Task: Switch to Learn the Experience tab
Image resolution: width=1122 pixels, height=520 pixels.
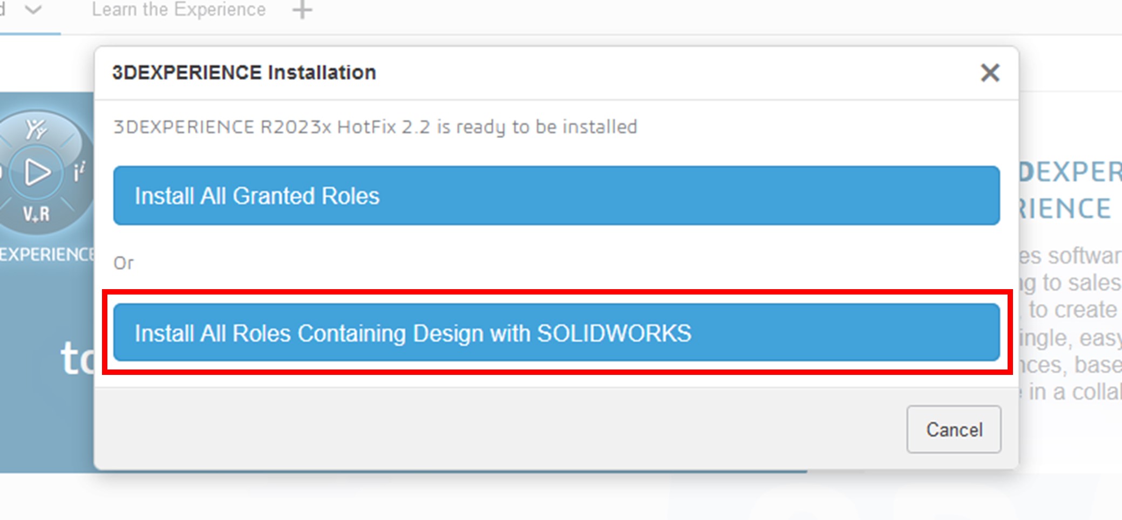Action: (179, 10)
